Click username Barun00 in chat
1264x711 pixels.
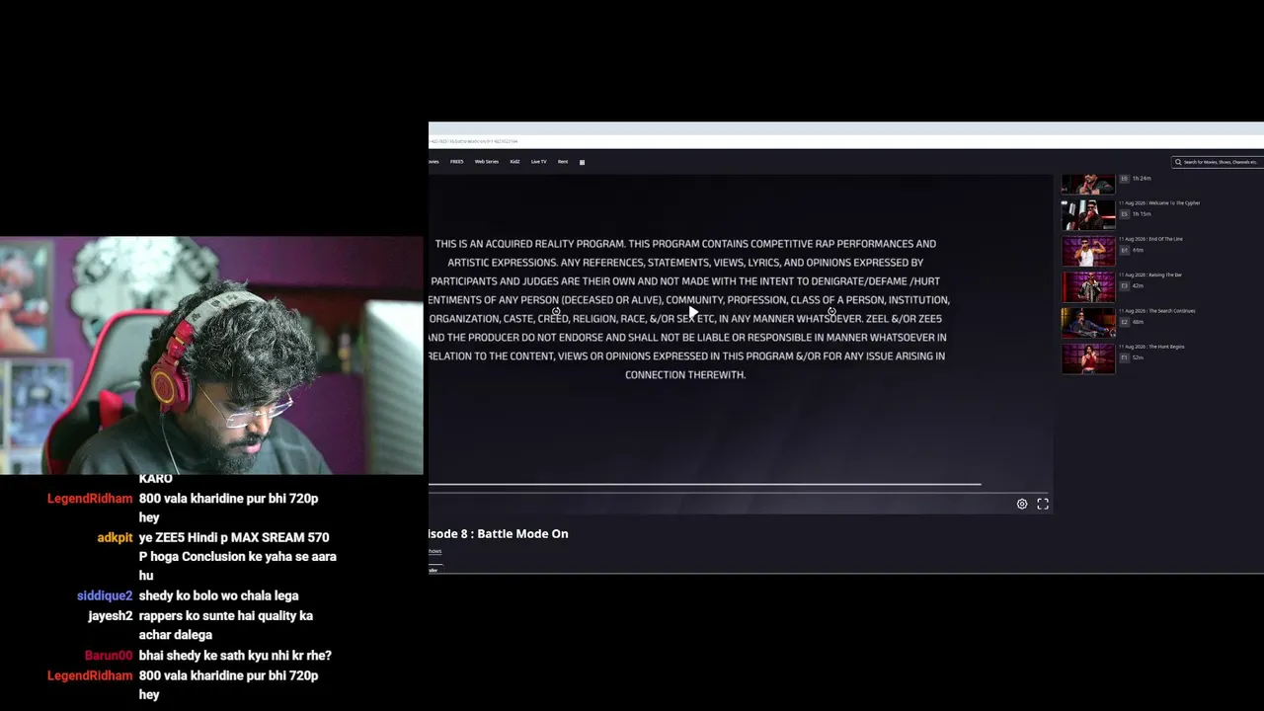click(x=109, y=656)
